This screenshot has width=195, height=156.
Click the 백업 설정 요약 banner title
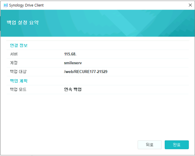pos(23,23)
